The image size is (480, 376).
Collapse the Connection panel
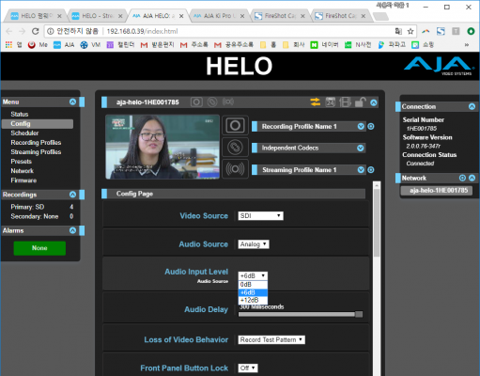(472, 106)
